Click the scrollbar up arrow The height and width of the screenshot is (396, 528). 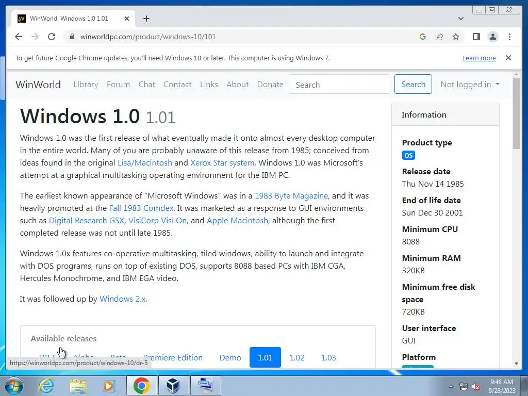point(516,74)
